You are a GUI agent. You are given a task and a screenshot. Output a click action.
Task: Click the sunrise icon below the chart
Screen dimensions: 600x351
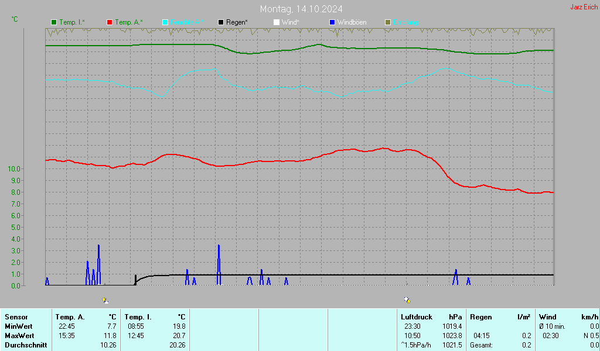click(x=105, y=300)
